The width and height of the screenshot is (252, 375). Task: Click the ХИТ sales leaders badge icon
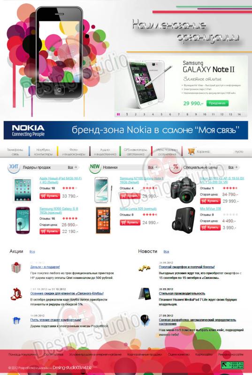coord(14,167)
